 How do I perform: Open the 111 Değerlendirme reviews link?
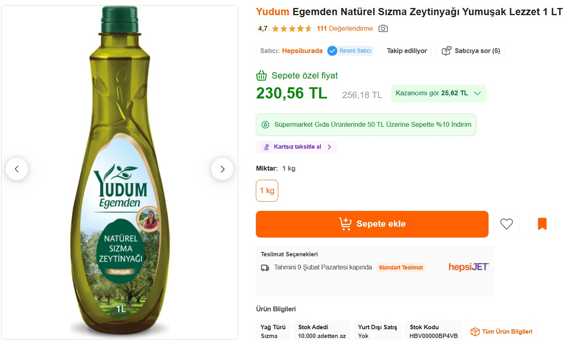click(x=344, y=28)
